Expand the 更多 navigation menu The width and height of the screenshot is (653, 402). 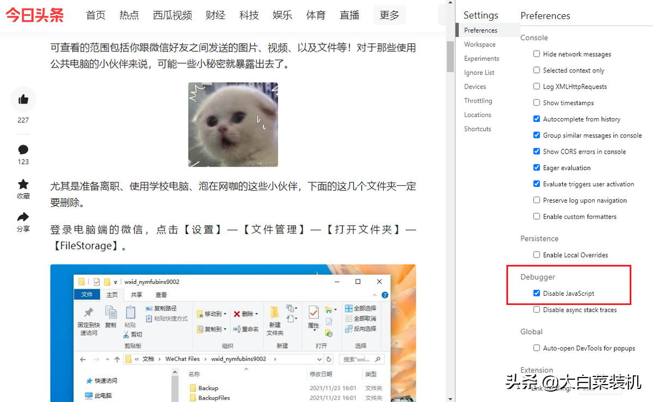coord(390,15)
